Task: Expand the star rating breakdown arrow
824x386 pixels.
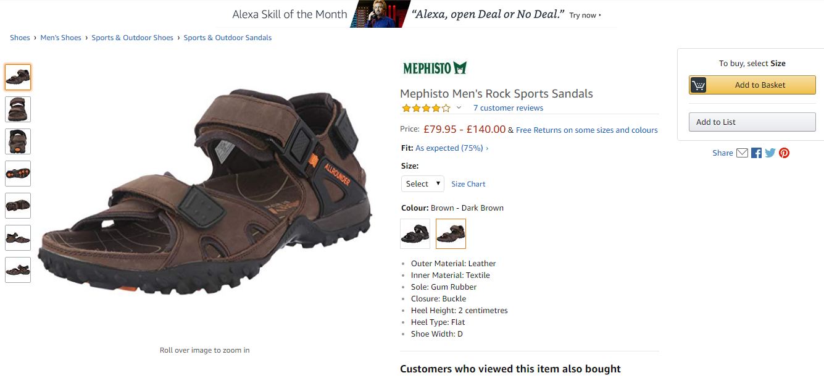Action: pyautogui.click(x=459, y=108)
